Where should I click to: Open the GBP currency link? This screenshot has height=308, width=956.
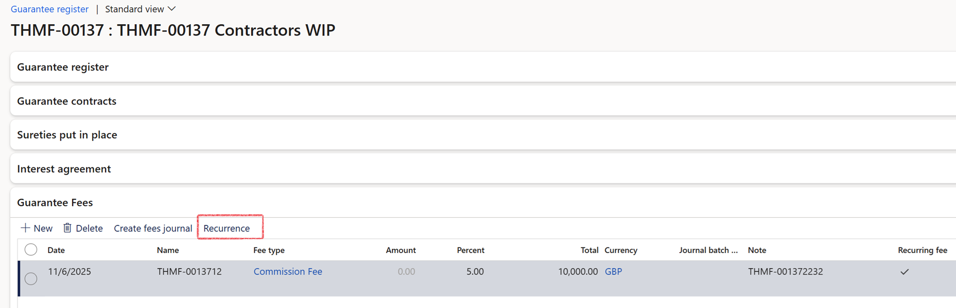(613, 272)
